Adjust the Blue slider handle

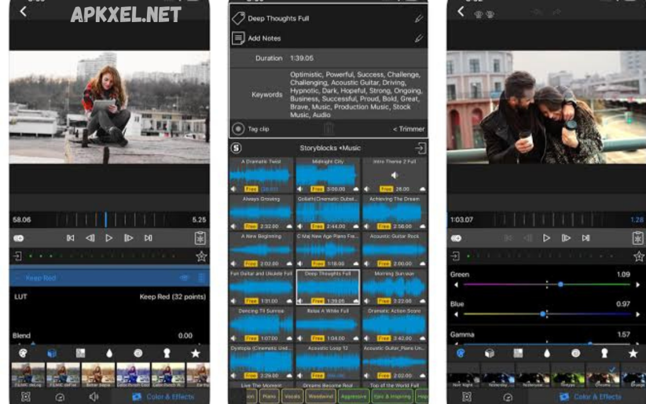click(543, 314)
